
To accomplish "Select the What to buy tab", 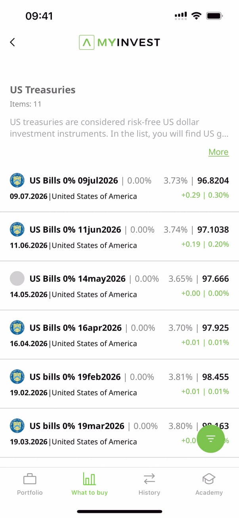I will [90, 484].
